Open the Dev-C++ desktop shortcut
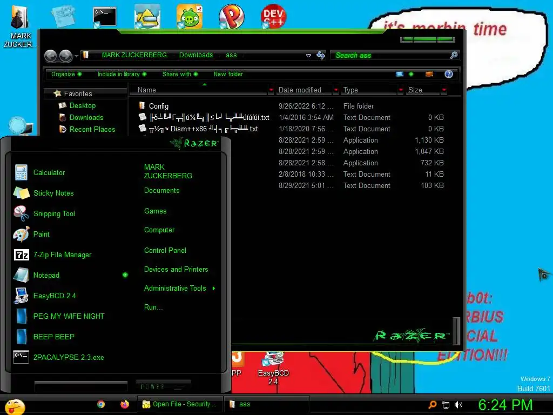553x415 pixels. tap(273, 16)
